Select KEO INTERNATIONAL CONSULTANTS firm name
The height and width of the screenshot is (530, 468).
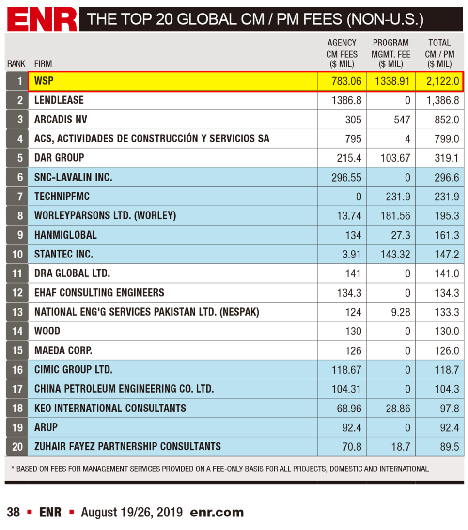(x=110, y=409)
